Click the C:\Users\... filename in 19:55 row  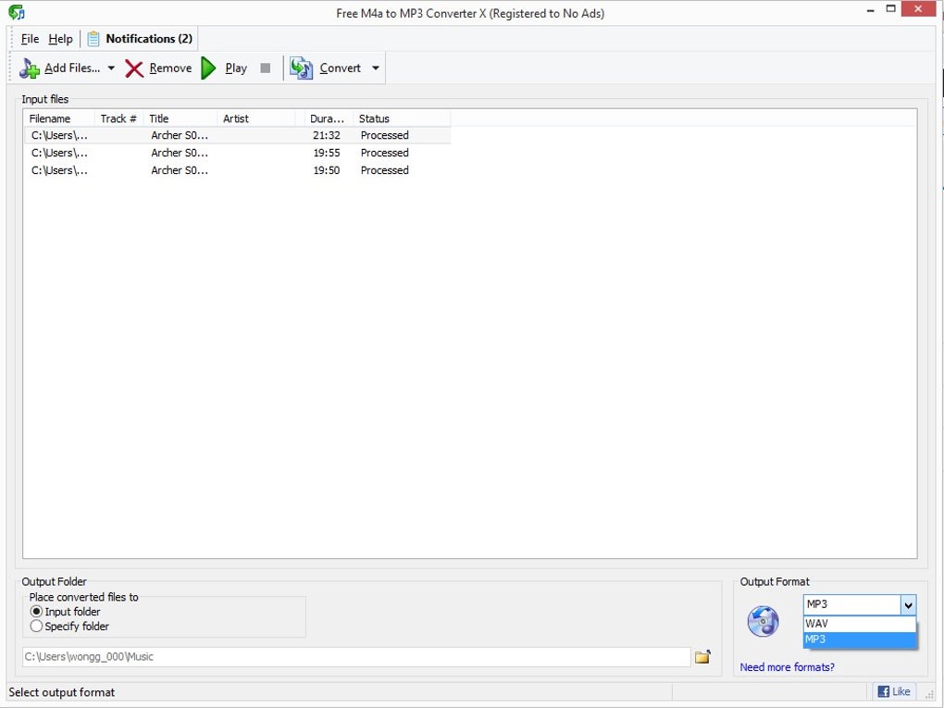coord(59,153)
